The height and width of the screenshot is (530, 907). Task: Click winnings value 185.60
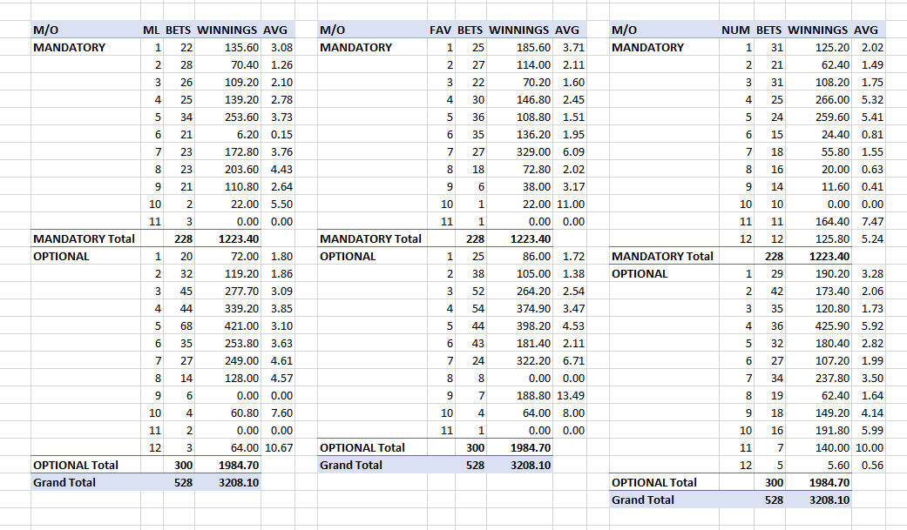533,47
